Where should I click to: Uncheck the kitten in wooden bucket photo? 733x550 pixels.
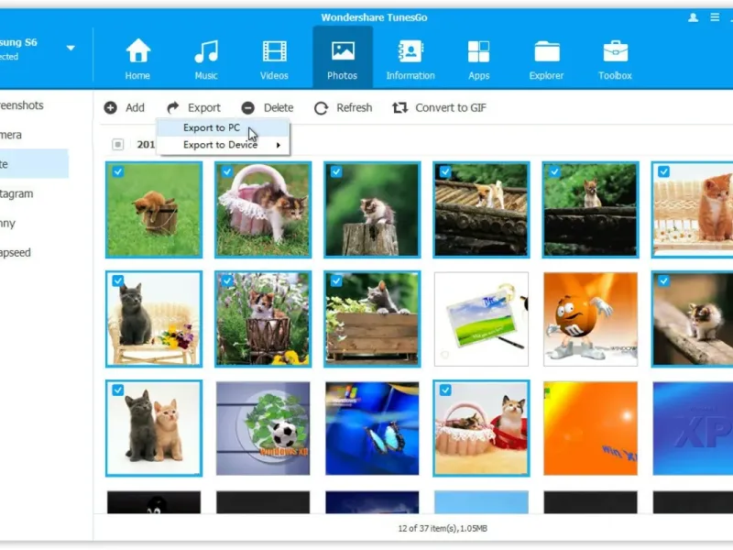[x=118, y=171]
